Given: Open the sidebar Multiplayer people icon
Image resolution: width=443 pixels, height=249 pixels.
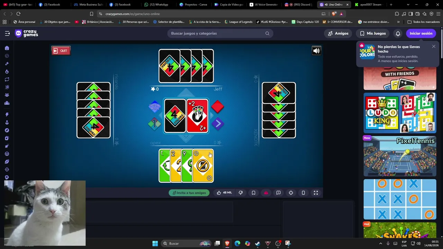Looking at the screenshot, I should (7, 95).
